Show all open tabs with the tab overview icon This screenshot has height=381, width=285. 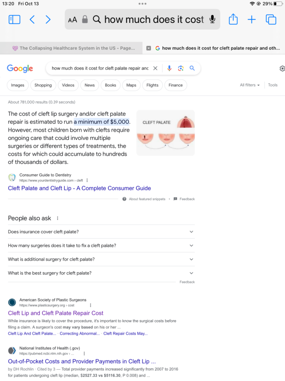tap(270, 19)
